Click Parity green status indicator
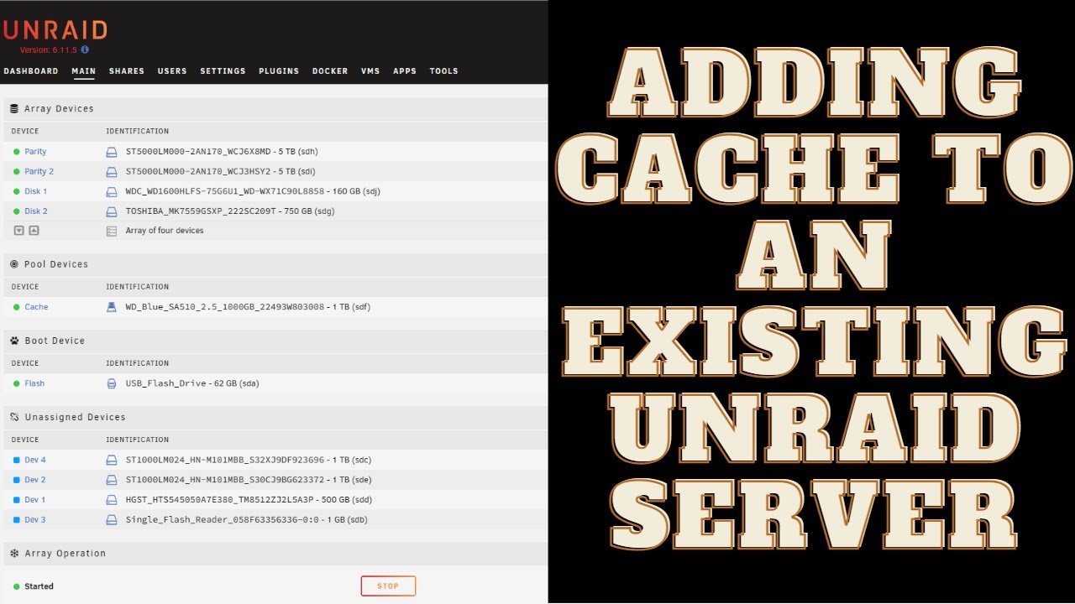1075x604 pixels. coord(16,152)
